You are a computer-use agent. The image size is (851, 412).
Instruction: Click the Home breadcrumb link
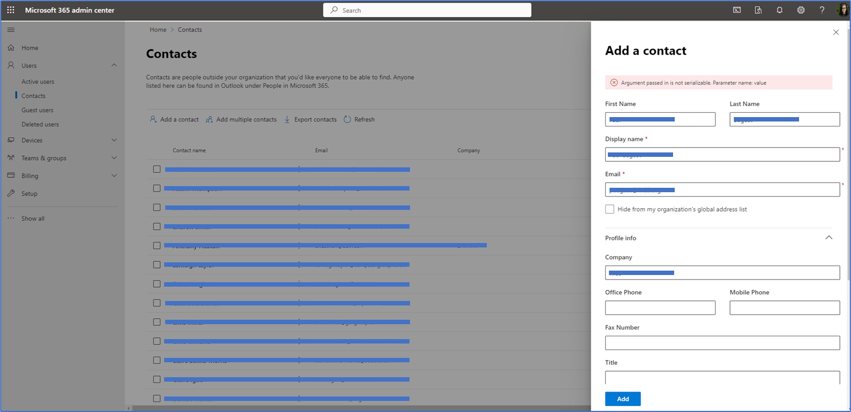[x=158, y=30]
